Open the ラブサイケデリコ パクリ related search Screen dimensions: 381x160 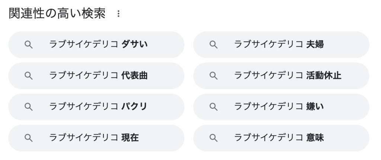pyautogui.click(x=98, y=107)
